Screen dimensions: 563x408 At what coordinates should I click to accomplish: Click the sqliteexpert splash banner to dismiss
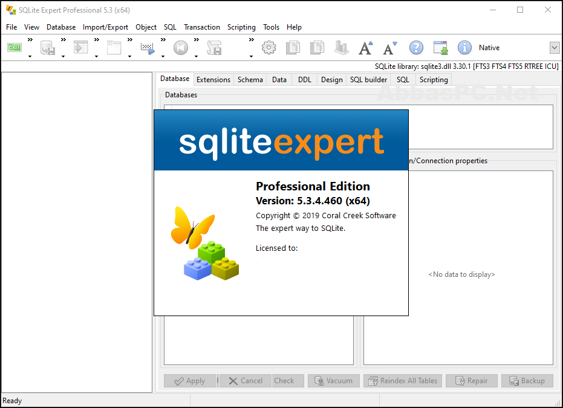[x=281, y=140]
